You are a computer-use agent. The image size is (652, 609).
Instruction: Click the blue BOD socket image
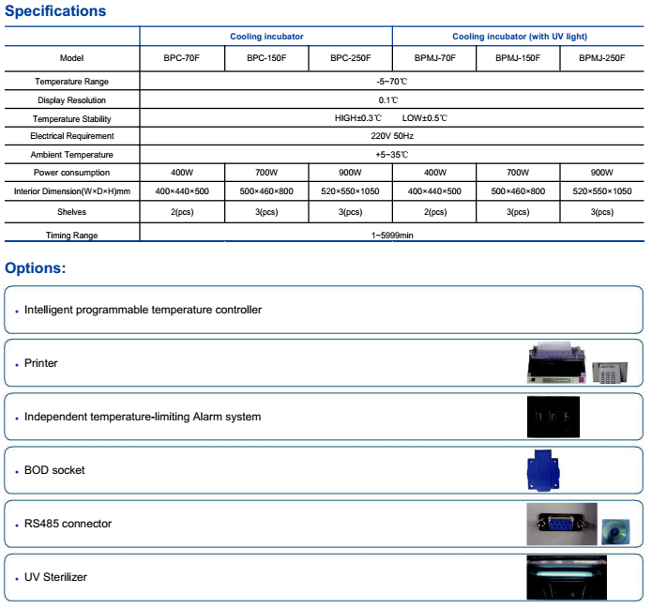543,470
